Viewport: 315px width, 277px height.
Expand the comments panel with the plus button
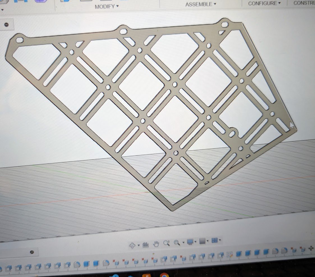(32, 252)
